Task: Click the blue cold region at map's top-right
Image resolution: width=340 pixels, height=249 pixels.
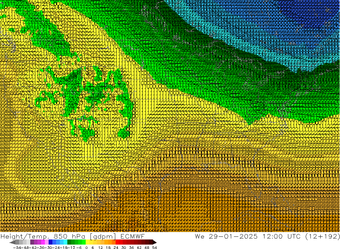Action: (x=306, y=17)
